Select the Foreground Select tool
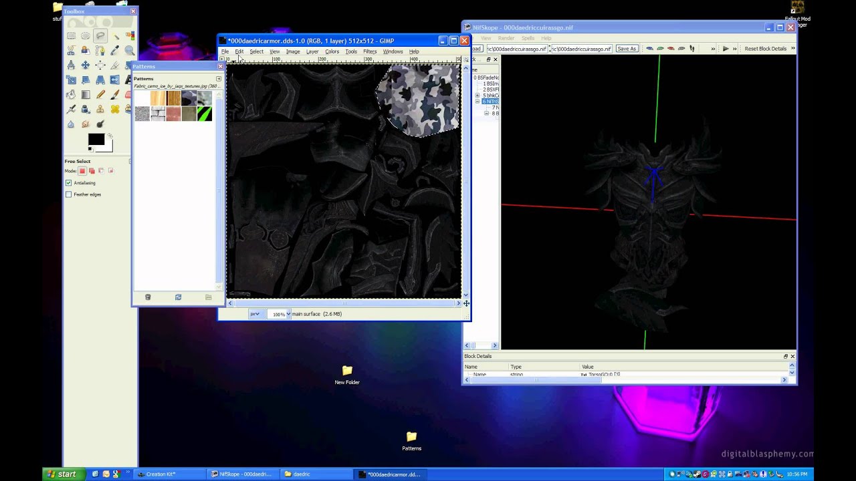856x481 pixels. point(86,51)
